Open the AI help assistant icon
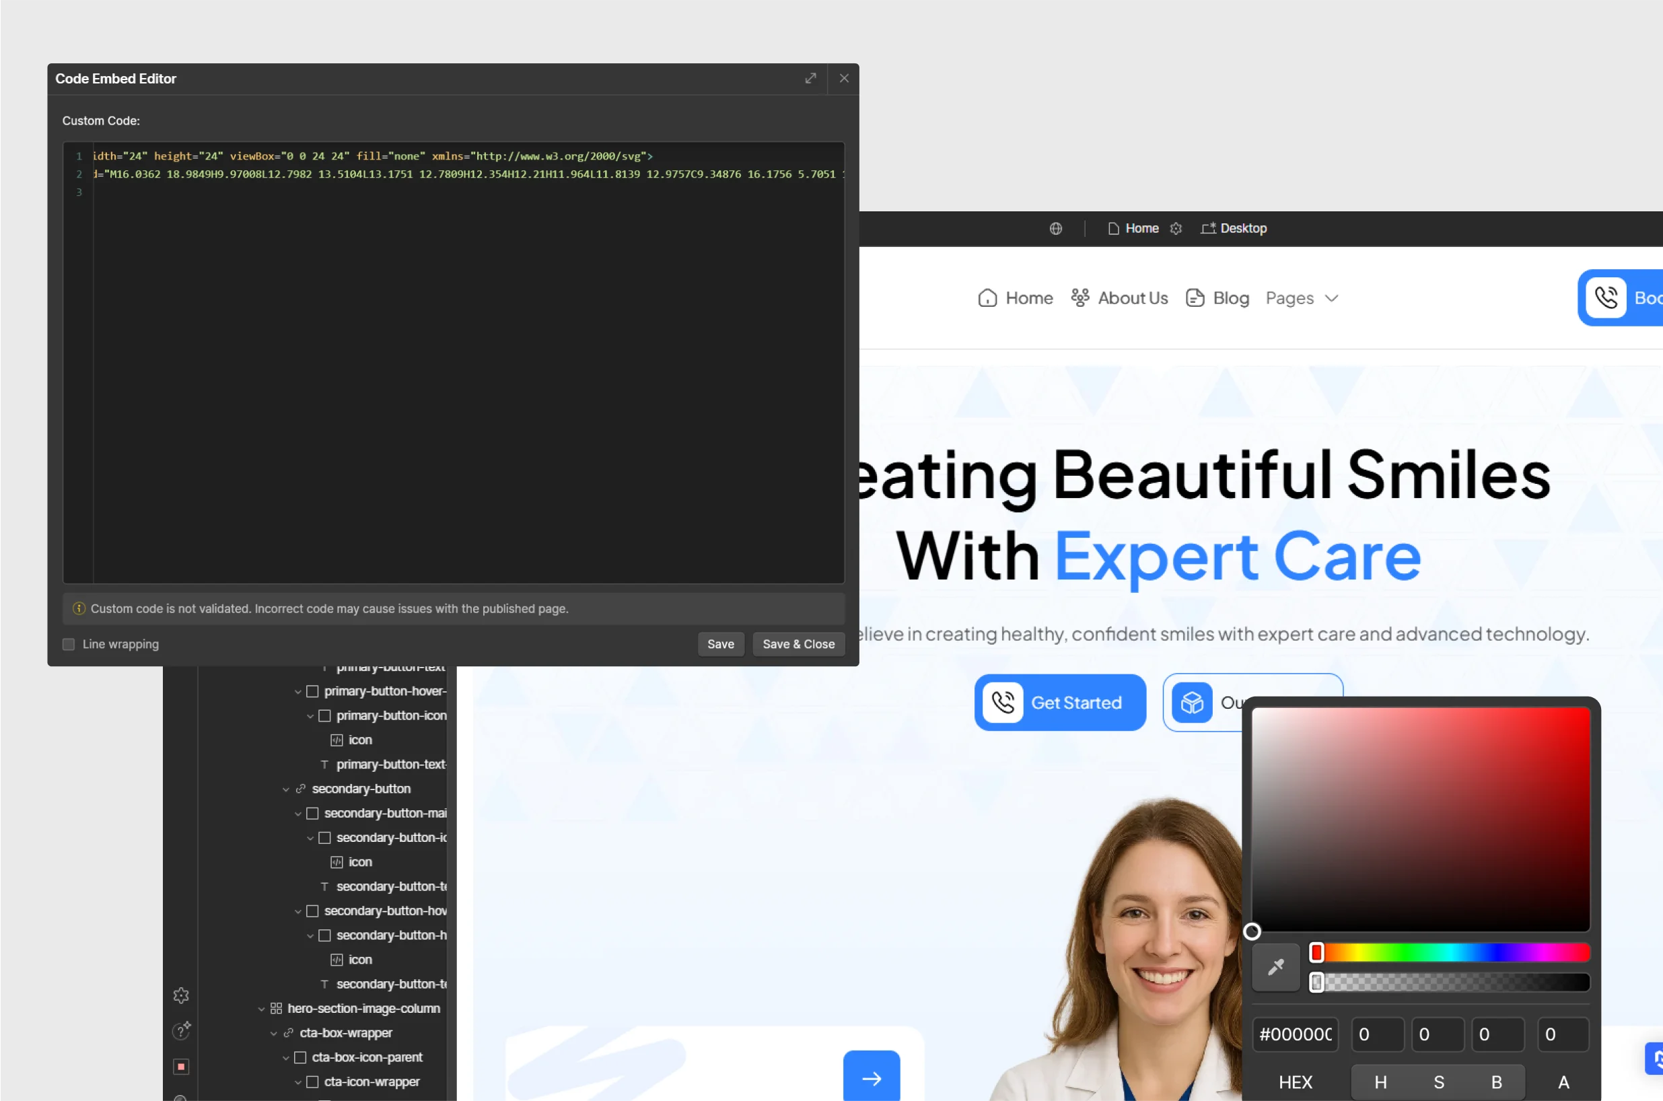Image resolution: width=1663 pixels, height=1101 pixels. coord(181,1030)
